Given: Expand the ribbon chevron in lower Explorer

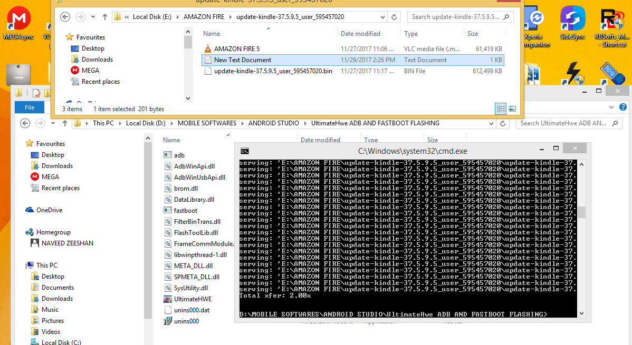Looking at the screenshot, I should (611, 107).
